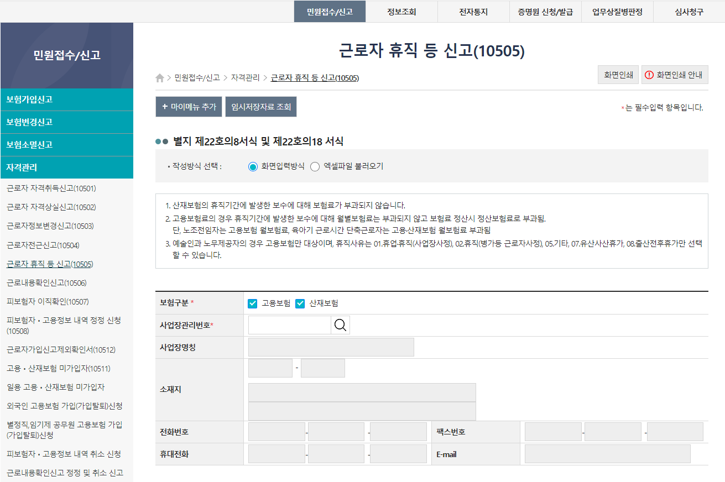Open 고용·산재보험 미가입자(10511) link
Screen dimensions: 725x482
click(59, 369)
